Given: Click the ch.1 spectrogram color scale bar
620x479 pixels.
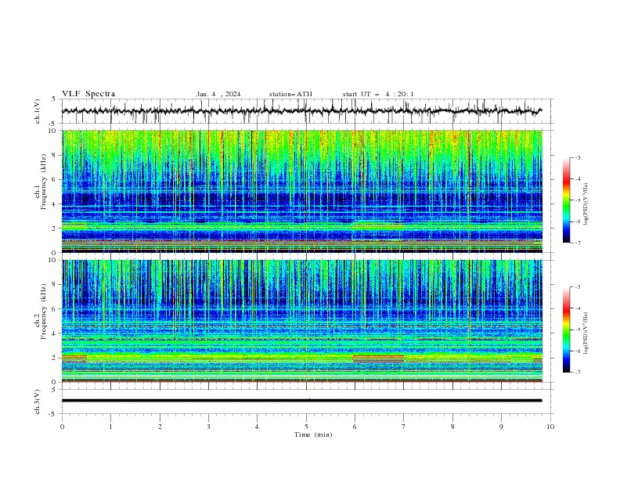Looking at the screenshot, I should click(566, 200).
